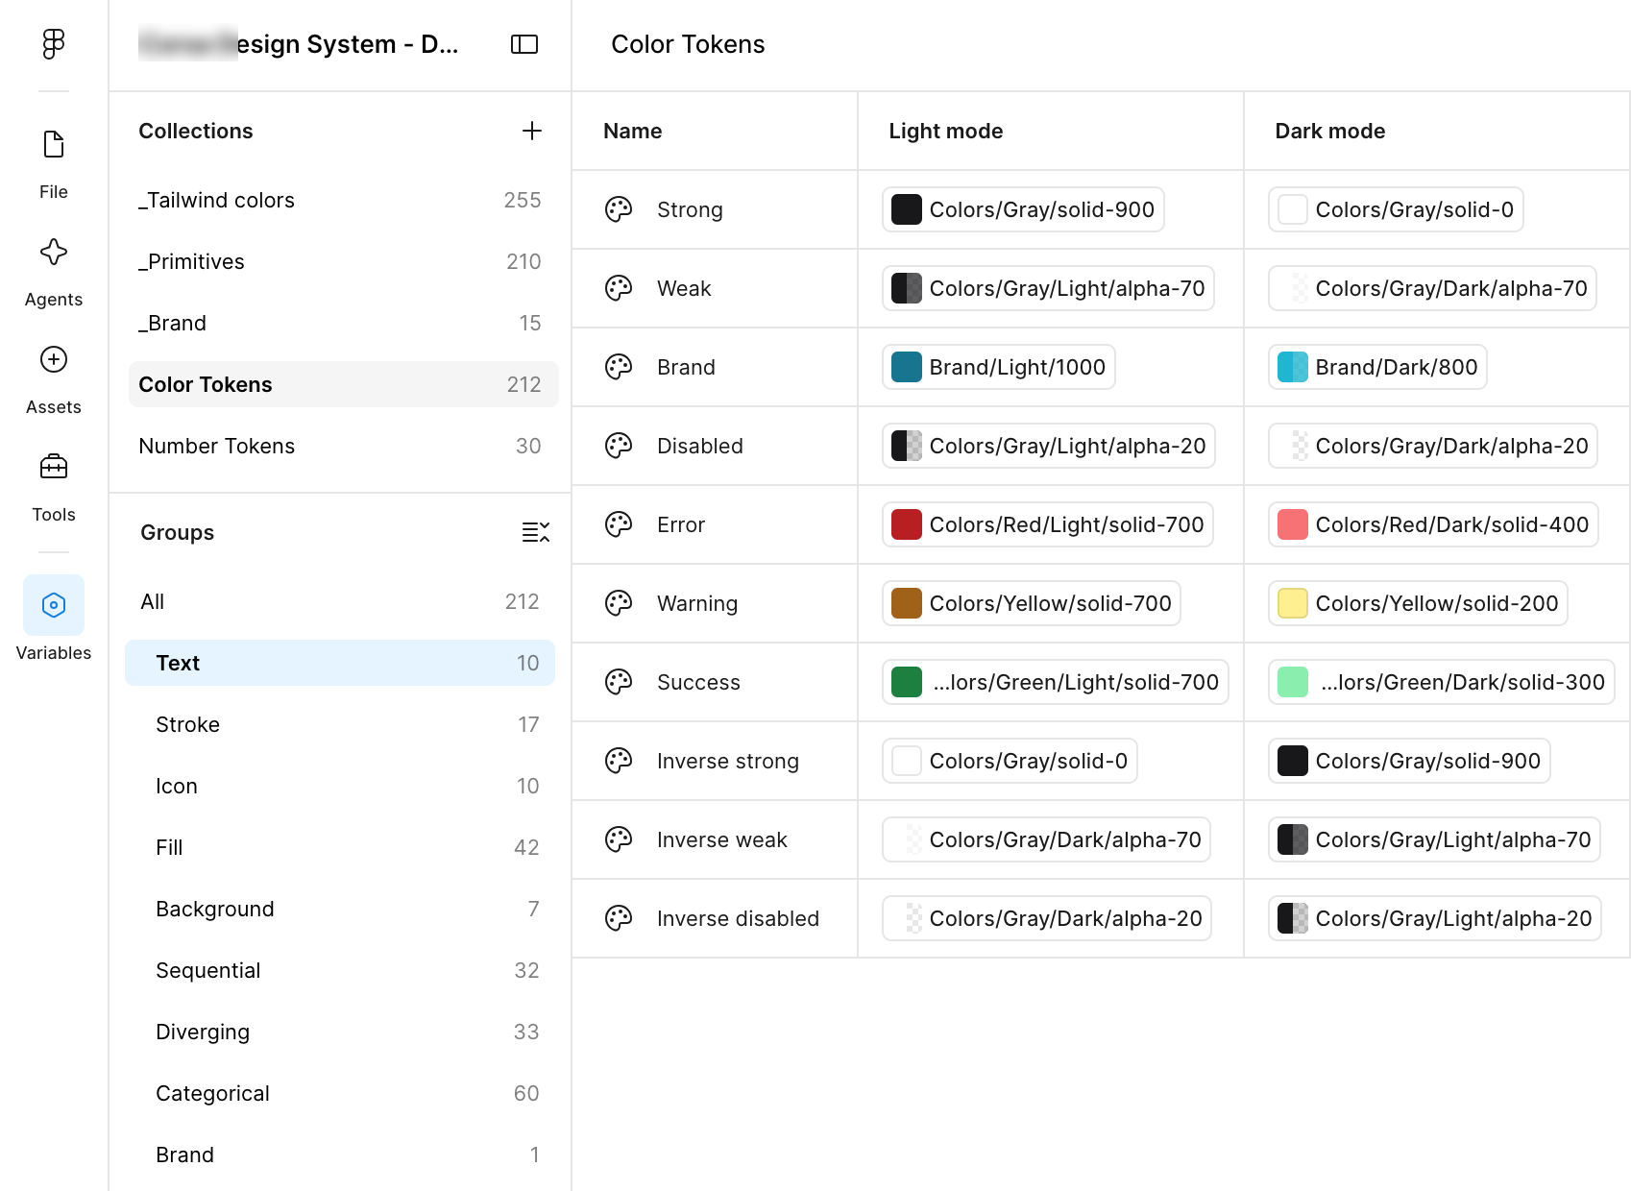Open Inverse strong dark alias Colors/Gray/solid-900
1631x1191 pixels.
pyautogui.click(x=1409, y=761)
